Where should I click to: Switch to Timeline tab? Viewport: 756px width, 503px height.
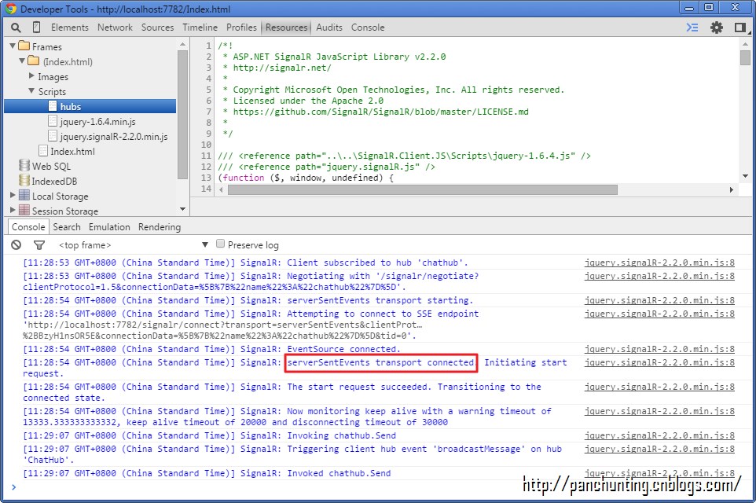click(x=200, y=28)
